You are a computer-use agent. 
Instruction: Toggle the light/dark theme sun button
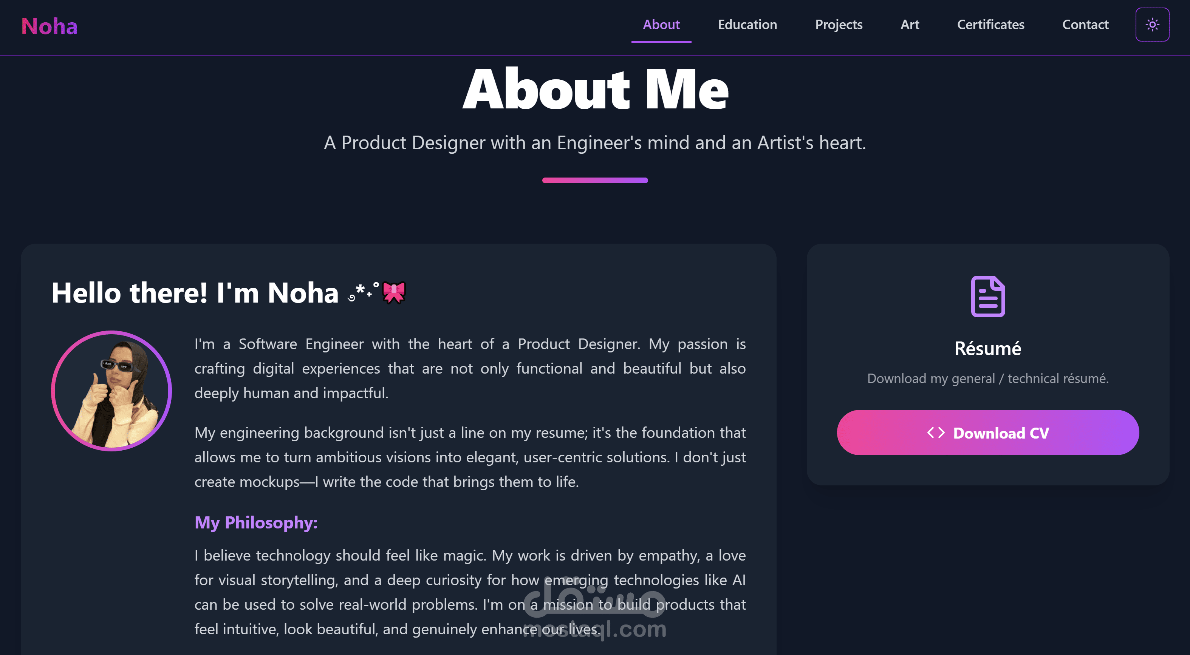point(1152,25)
